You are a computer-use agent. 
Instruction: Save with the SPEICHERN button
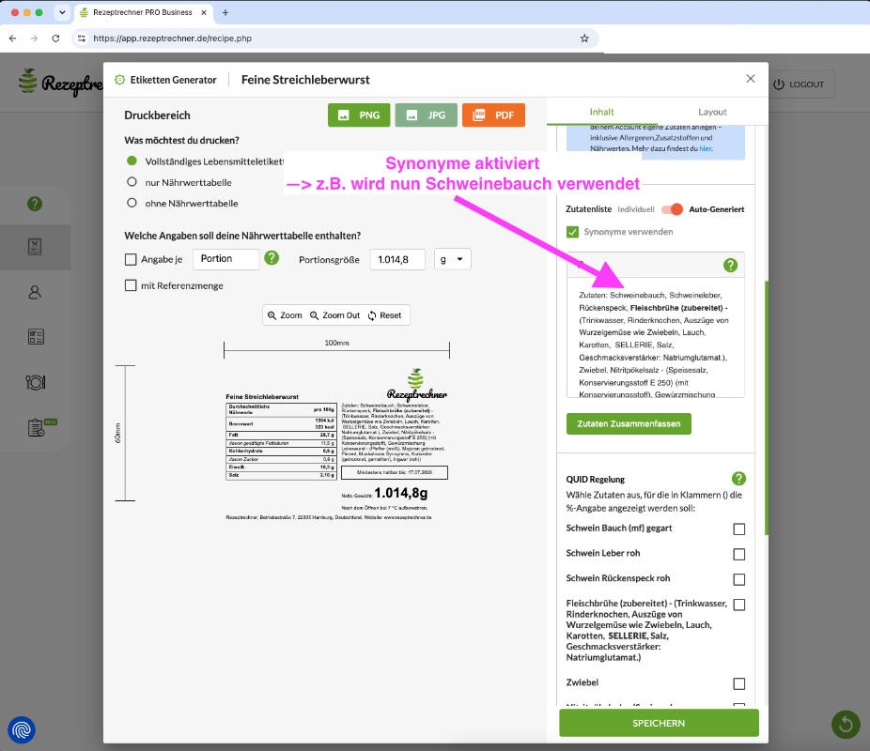click(659, 723)
